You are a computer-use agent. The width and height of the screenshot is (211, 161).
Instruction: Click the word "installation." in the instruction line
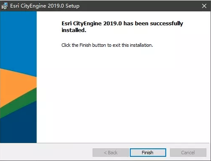point(141,45)
